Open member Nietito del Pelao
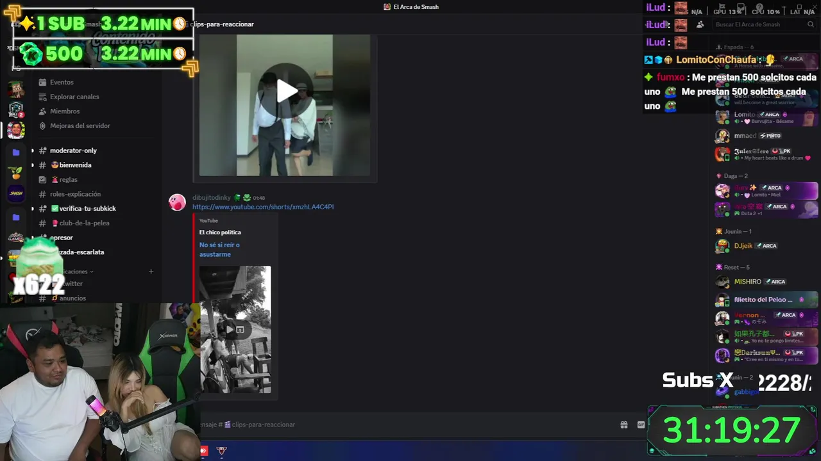Screen dimensions: 821x461 click(766, 300)
